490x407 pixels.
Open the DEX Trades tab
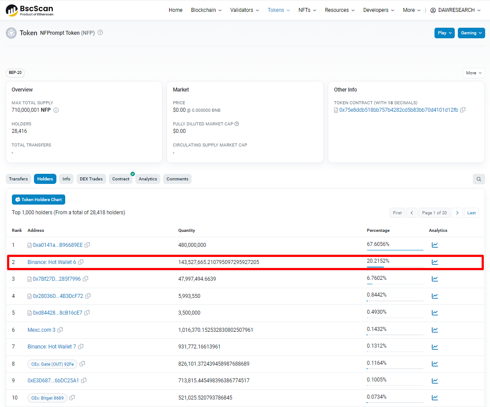(91, 179)
